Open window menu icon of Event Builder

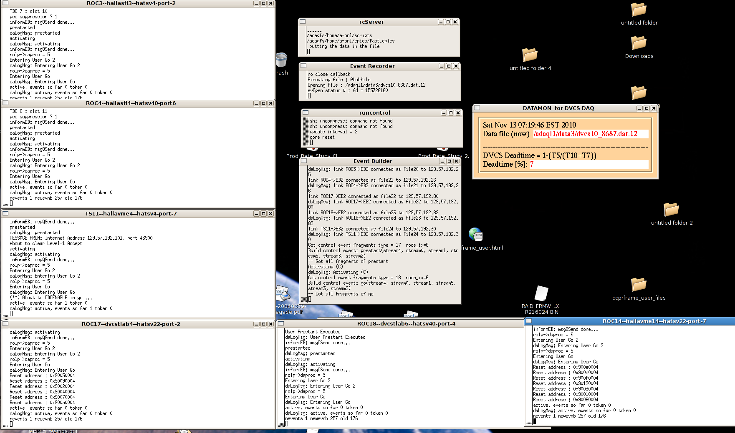coord(303,161)
